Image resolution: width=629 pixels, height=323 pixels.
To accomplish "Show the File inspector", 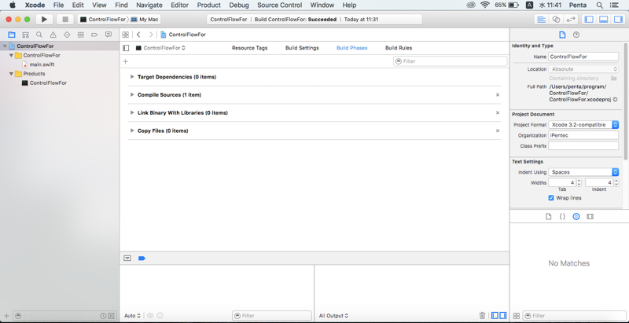I will 562,35.
